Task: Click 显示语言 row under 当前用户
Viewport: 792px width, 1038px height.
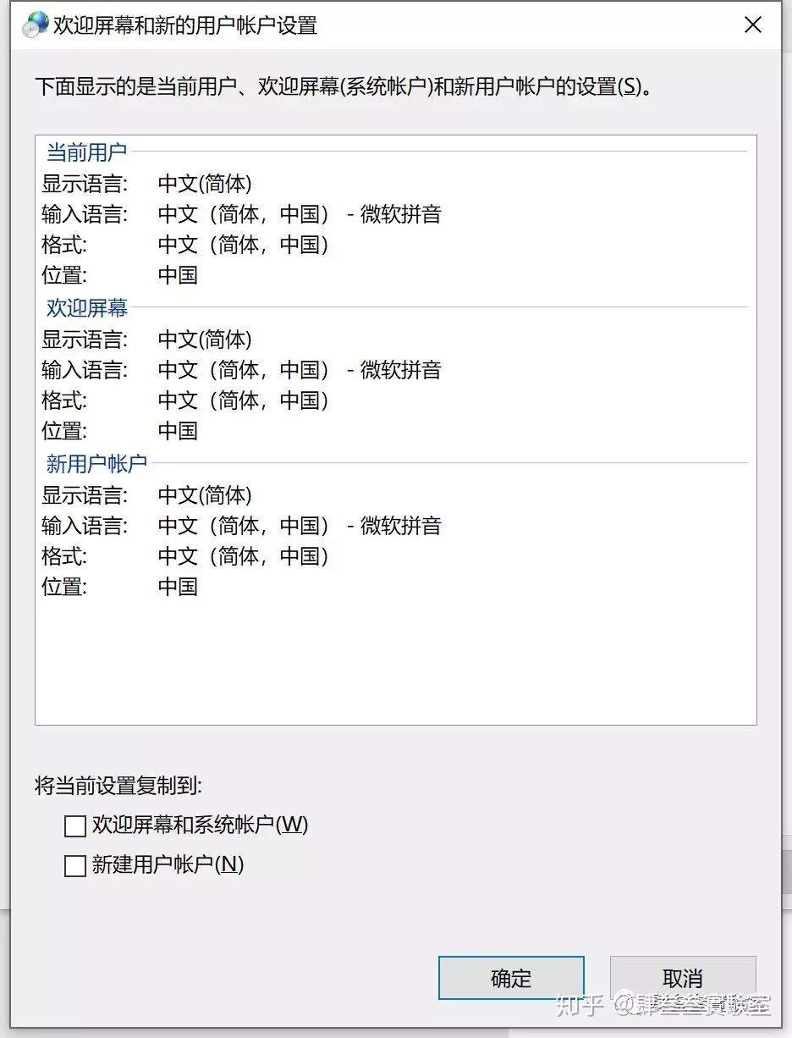Action: [85, 184]
